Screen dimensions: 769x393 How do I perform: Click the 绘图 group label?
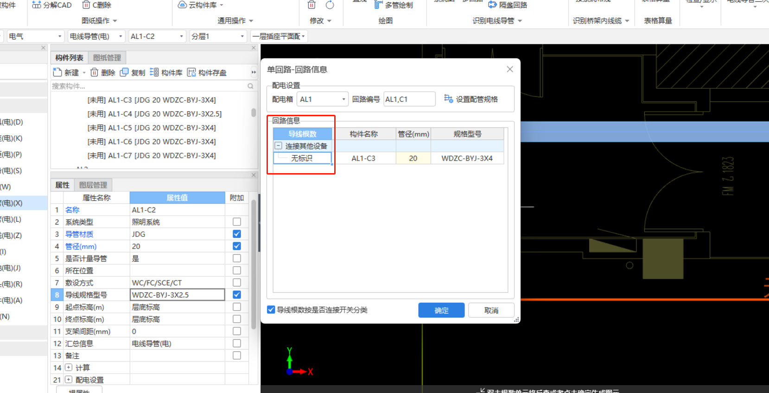[385, 21]
